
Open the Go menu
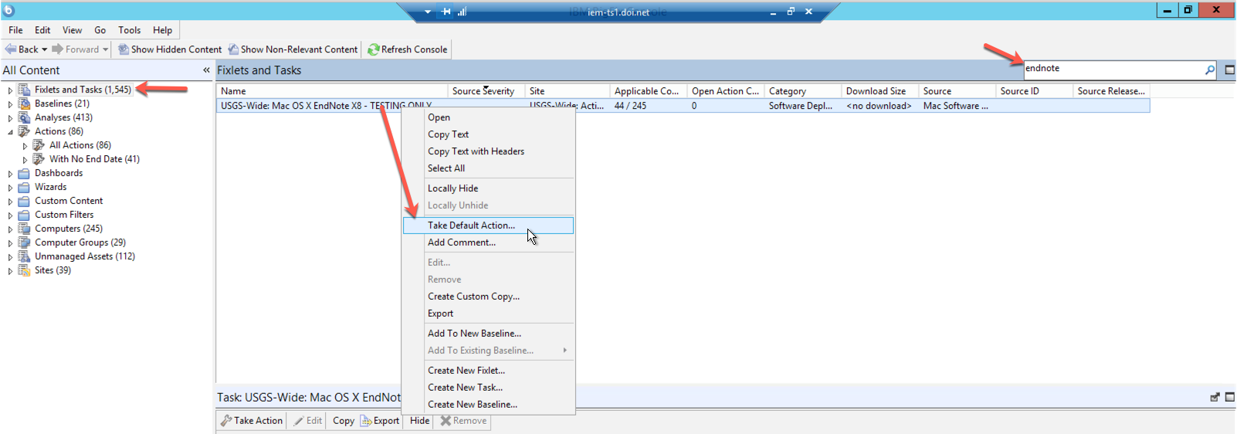coord(100,30)
